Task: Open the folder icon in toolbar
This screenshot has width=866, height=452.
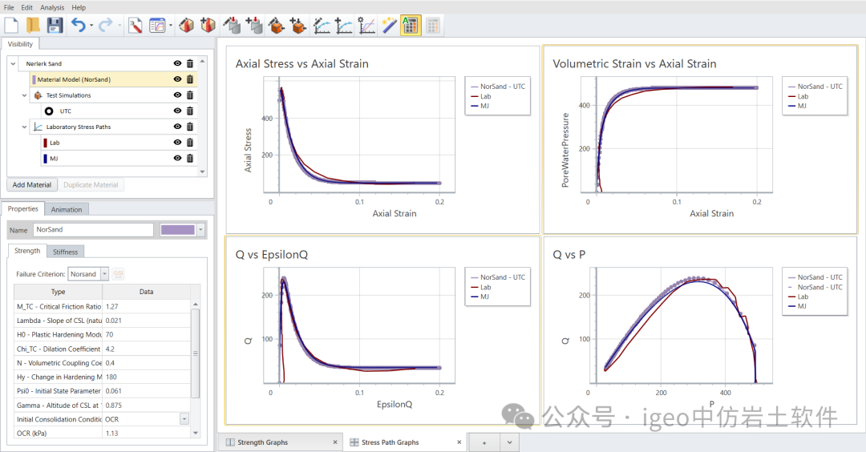Action: (x=34, y=26)
